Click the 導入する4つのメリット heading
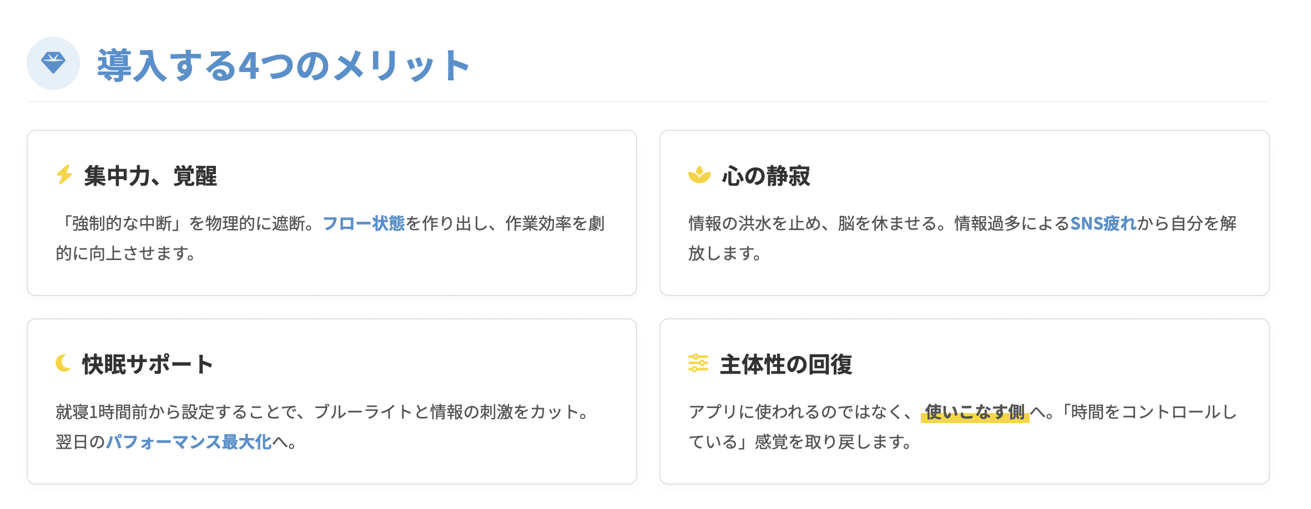The image size is (1311, 509). (283, 65)
